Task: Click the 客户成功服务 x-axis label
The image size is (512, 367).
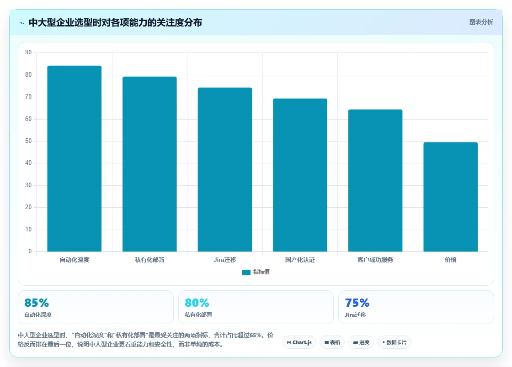Action: (375, 260)
